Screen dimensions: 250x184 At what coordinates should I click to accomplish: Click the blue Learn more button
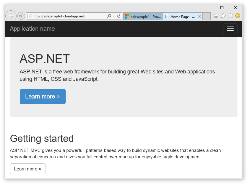(43, 97)
